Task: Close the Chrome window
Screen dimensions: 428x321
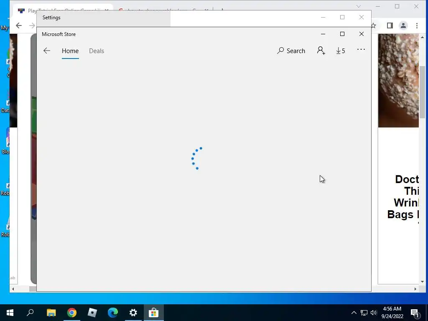Action: [x=416, y=6]
